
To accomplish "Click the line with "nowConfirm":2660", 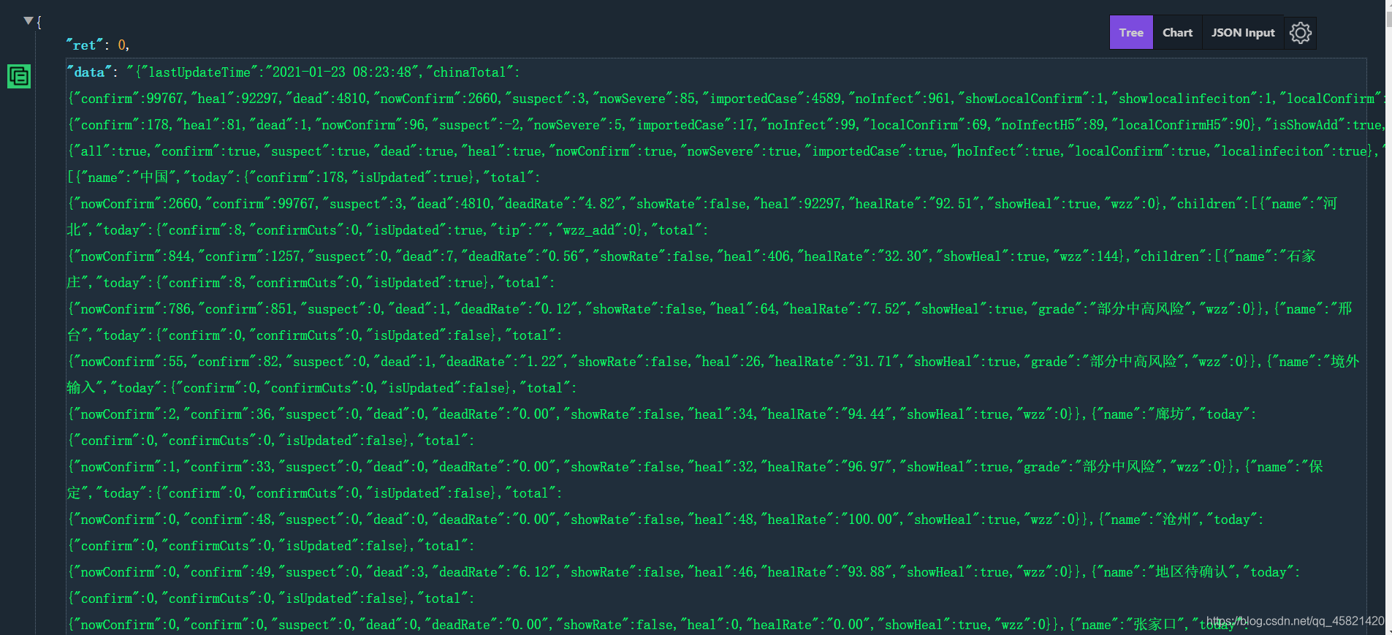I will (701, 204).
